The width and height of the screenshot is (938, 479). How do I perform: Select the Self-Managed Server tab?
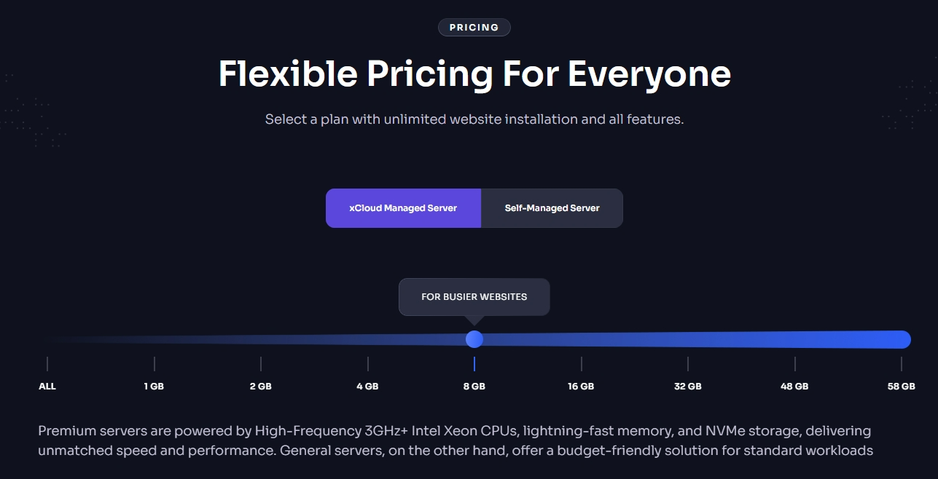(x=552, y=208)
